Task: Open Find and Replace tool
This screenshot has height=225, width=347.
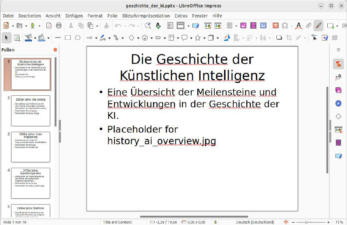Action: point(148,26)
